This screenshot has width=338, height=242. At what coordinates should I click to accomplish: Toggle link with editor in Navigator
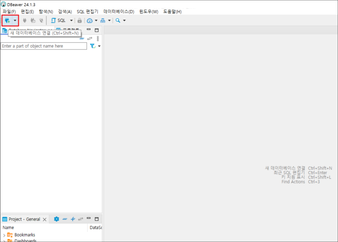tap(90, 39)
